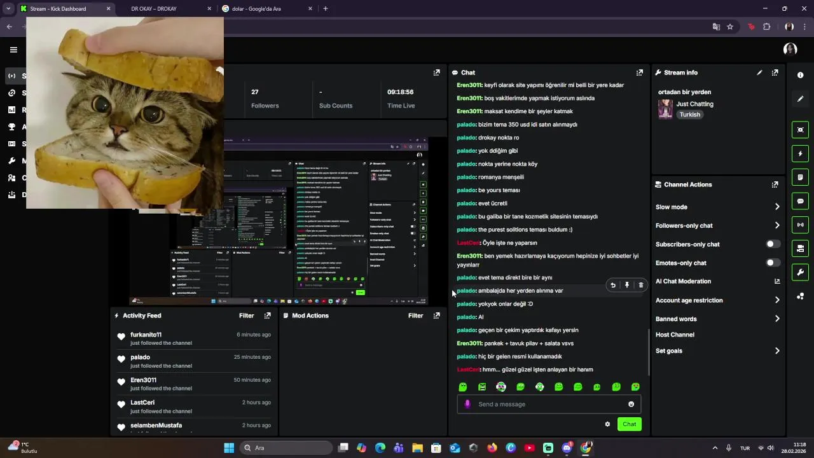Select the Stream – Kick Dashboard tab

(65, 9)
